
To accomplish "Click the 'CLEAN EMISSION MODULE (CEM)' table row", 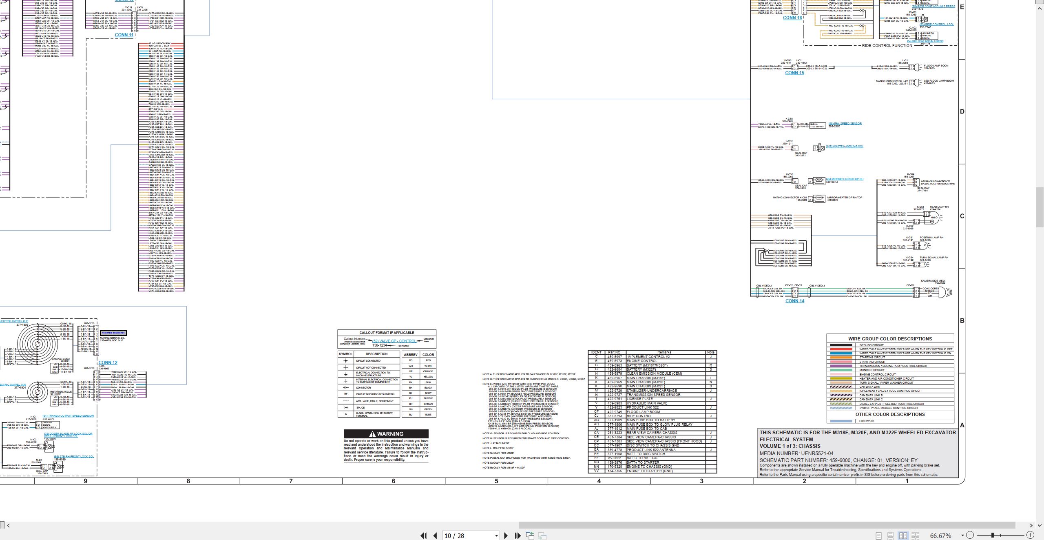I will 652,373.
